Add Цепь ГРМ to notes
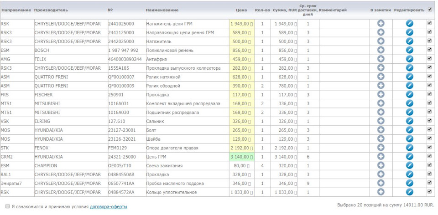The height and width of the screenshot is (215, 438). click(x=381, y=157)
